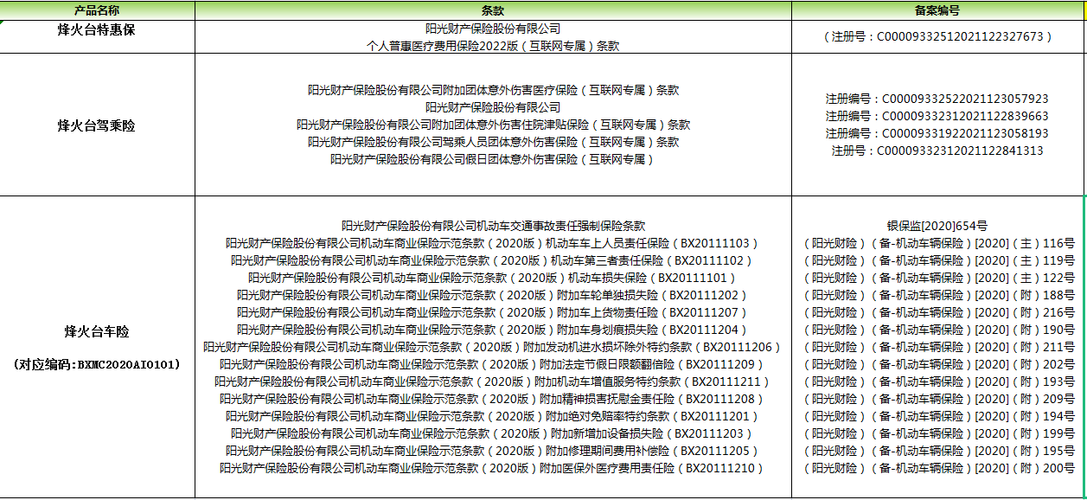
Task: Click the 附加团体意外伤害住院津贴保险 clause line
Action: [493, 125]
